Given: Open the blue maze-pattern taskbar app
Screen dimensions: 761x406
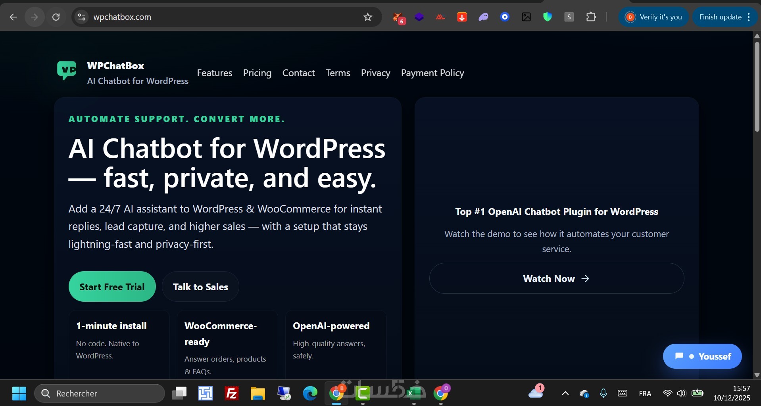Looking at the screenshot, I should point(206,393).
